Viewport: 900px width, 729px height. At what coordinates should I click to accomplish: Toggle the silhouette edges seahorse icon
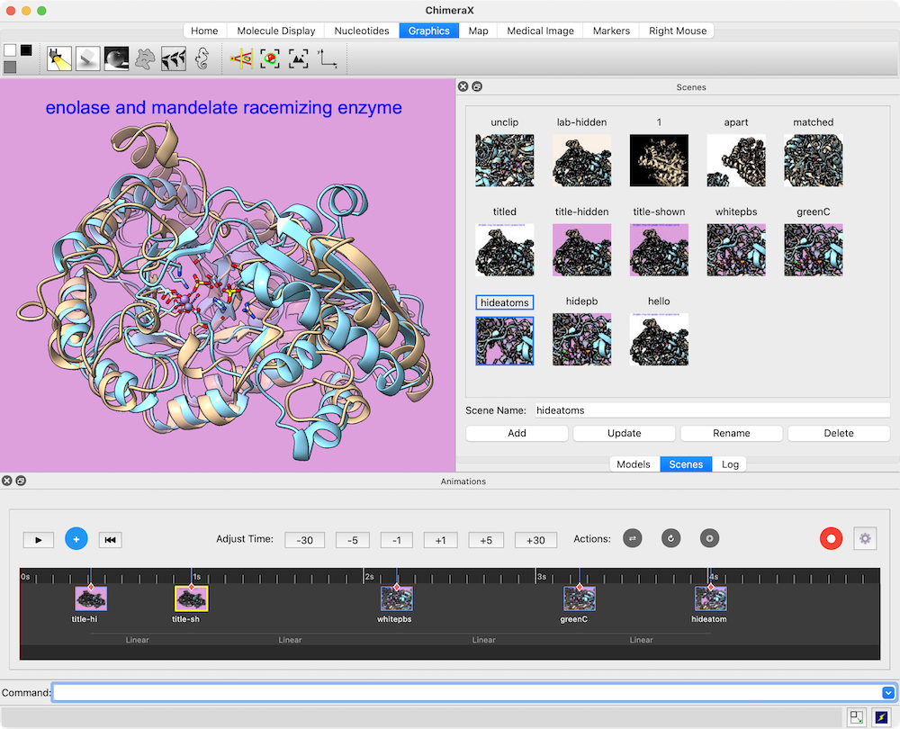tap(202, 59)
